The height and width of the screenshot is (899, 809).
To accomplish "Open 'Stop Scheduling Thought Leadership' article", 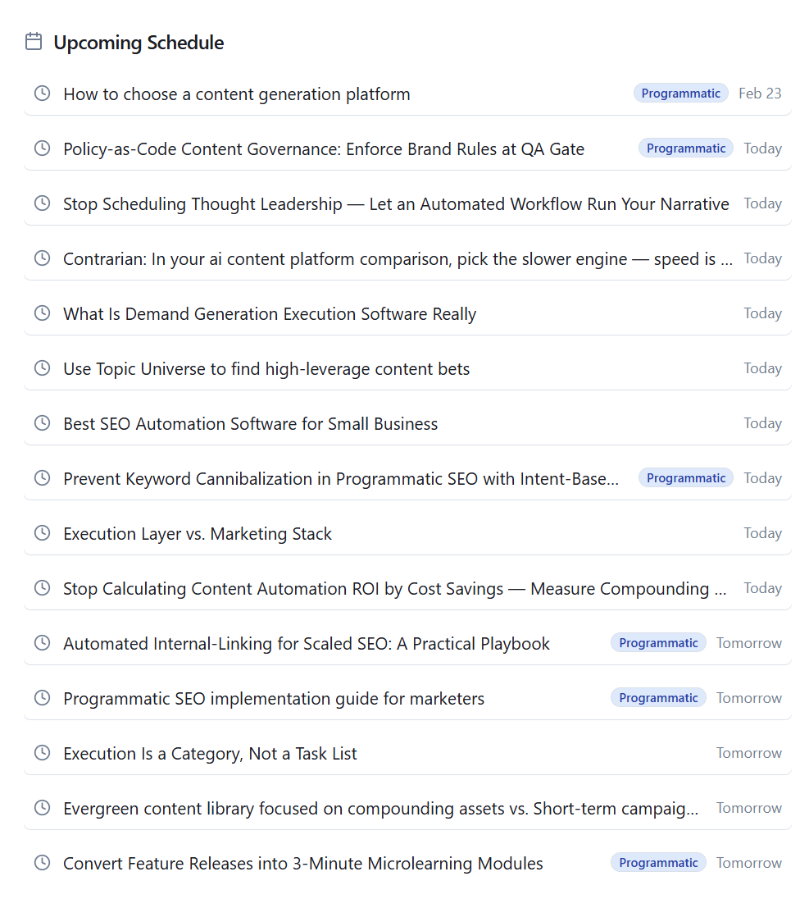I will 396,204.
